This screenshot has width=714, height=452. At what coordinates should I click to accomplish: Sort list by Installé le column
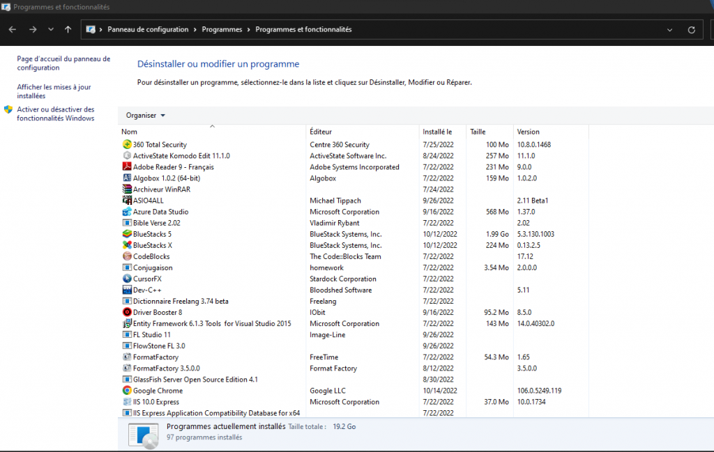point(443,132)
